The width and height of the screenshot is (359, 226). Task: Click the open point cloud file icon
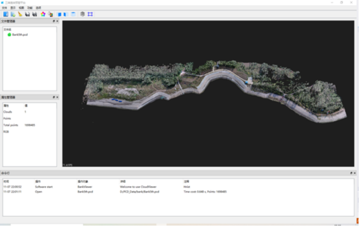[x=13, y=14]
